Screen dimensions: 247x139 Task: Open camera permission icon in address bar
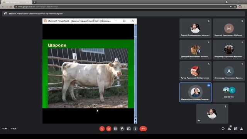point(231,7)
